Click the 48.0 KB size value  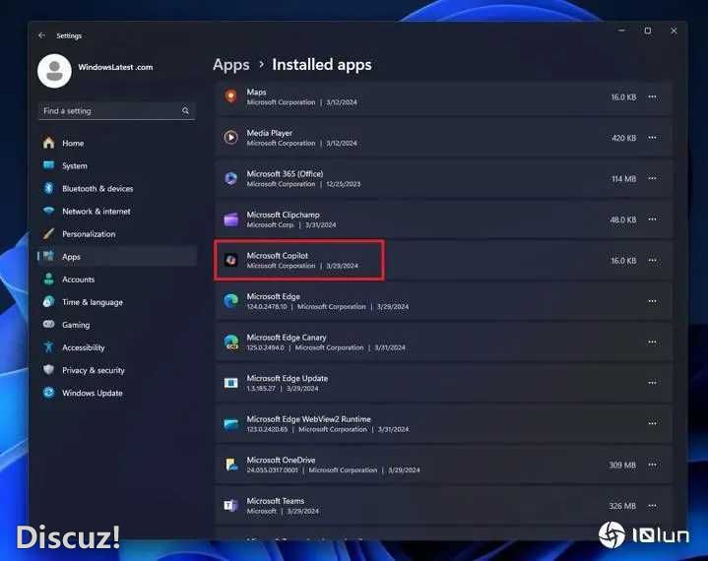pos(623,219)
